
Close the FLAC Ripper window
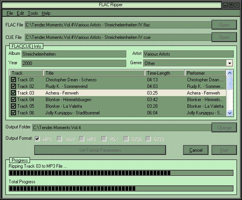237,5
